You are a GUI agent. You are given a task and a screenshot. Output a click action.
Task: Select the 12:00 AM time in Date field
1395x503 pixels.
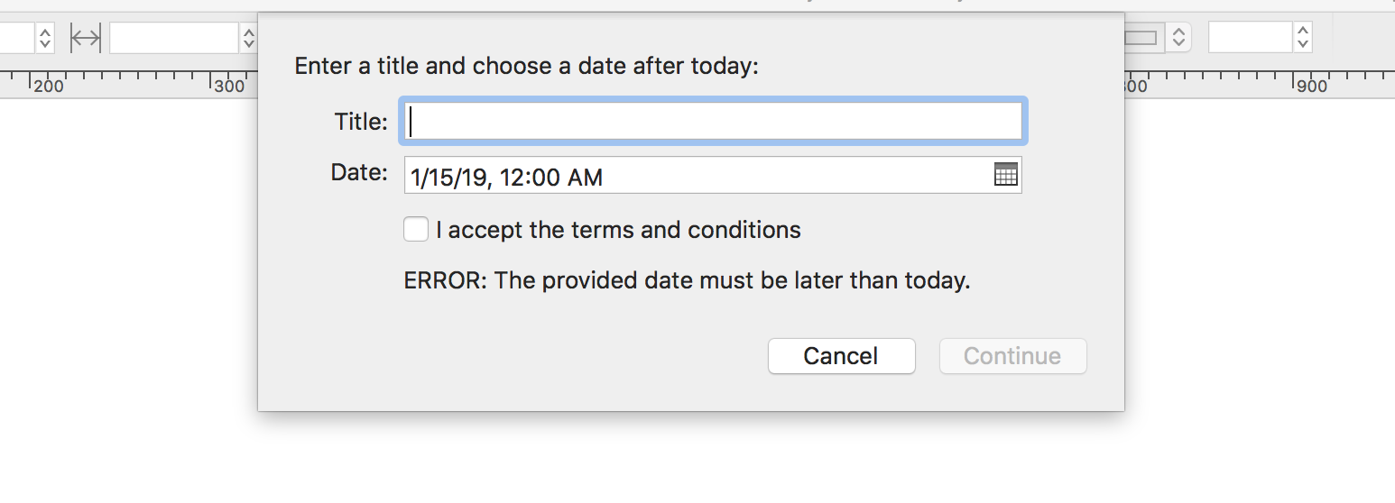550,178
